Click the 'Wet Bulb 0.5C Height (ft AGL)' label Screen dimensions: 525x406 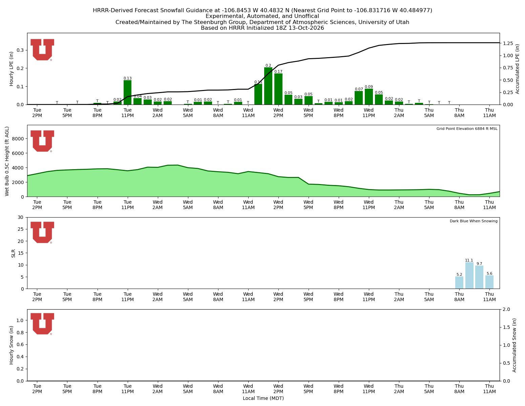pos(7,161)
